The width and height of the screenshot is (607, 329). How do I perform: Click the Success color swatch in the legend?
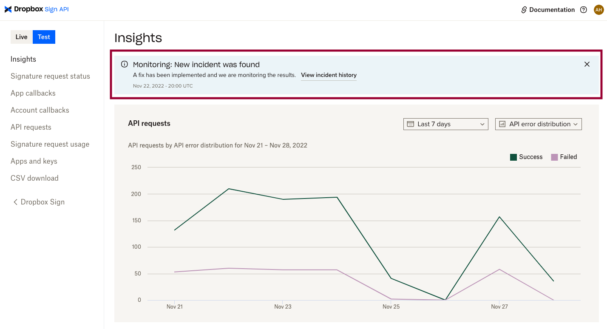(513, 156)
